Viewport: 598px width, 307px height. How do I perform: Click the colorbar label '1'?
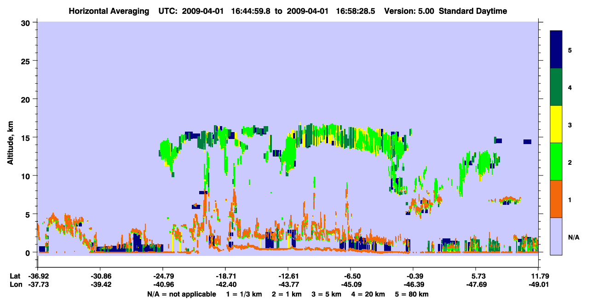(570, 199)
